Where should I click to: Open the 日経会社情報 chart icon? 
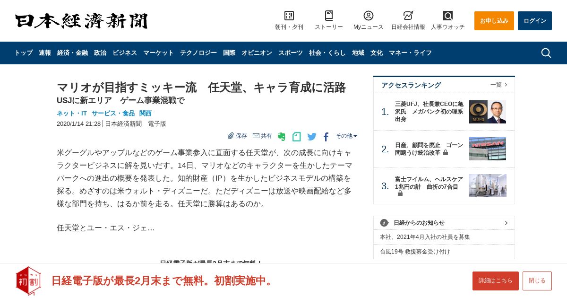coord(408,16)
